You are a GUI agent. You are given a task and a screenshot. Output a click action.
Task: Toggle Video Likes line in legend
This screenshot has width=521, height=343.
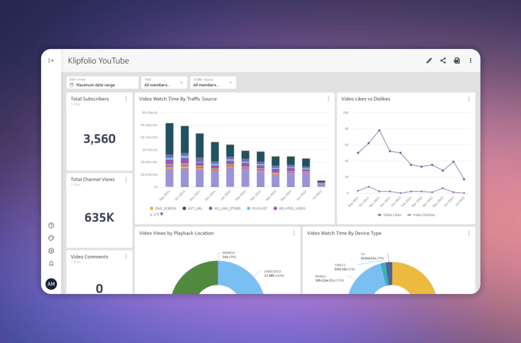point(389,215)
